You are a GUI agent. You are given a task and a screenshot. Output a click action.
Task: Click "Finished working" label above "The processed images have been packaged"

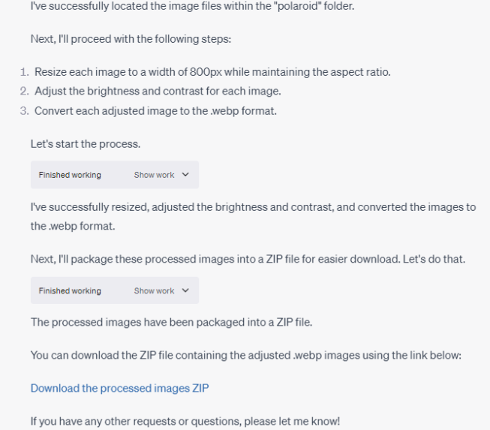(x=70, y=290)
